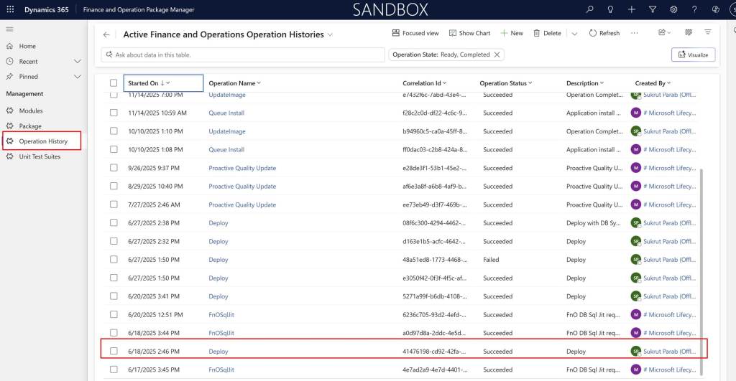
Task: Expand the Recent section in sidebar
Action: click(x=78, y=62)
